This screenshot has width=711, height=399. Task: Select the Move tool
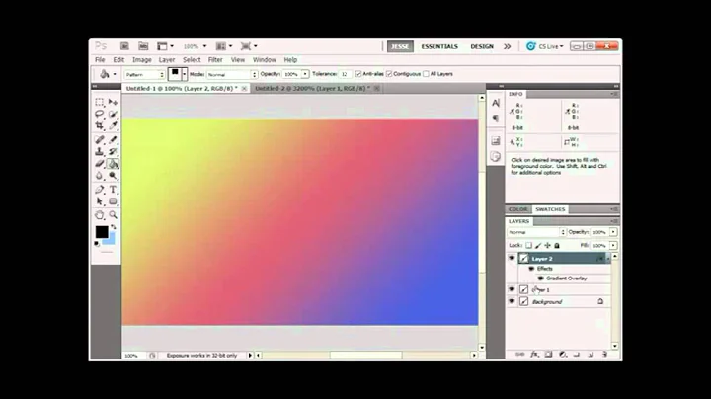click(x=113, y=102)
